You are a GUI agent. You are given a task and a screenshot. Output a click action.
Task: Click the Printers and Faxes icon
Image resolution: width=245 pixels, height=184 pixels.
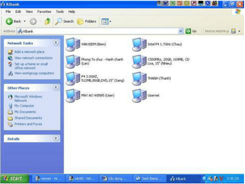coord(10,124)
